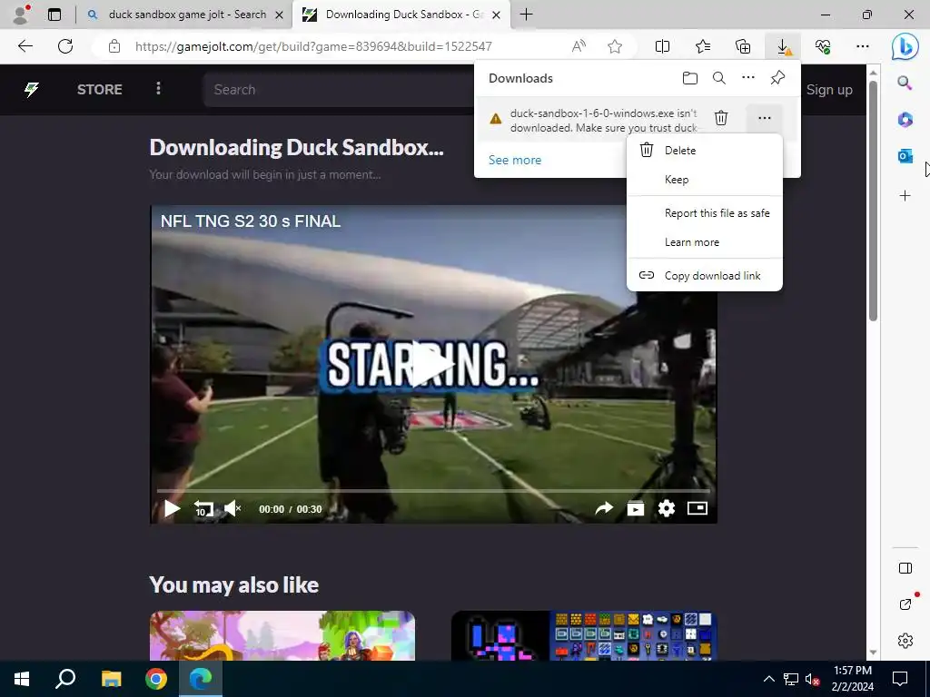The image size is (930, 697).
Task: Click the page vertical scrollbar
Action: pos(873,201)
